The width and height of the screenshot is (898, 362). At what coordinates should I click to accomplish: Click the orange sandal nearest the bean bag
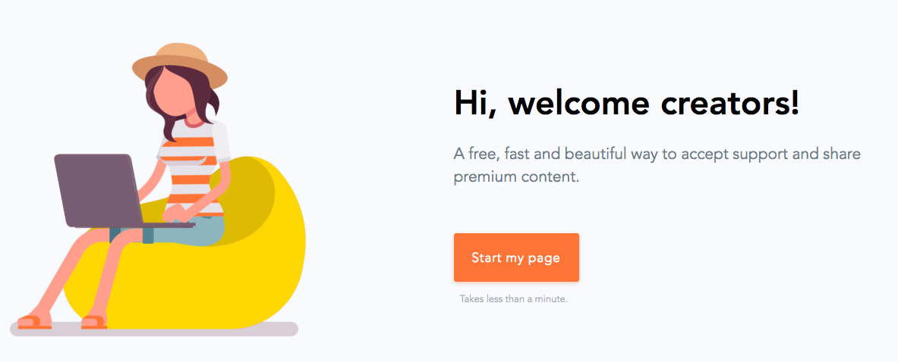point(94,323)
